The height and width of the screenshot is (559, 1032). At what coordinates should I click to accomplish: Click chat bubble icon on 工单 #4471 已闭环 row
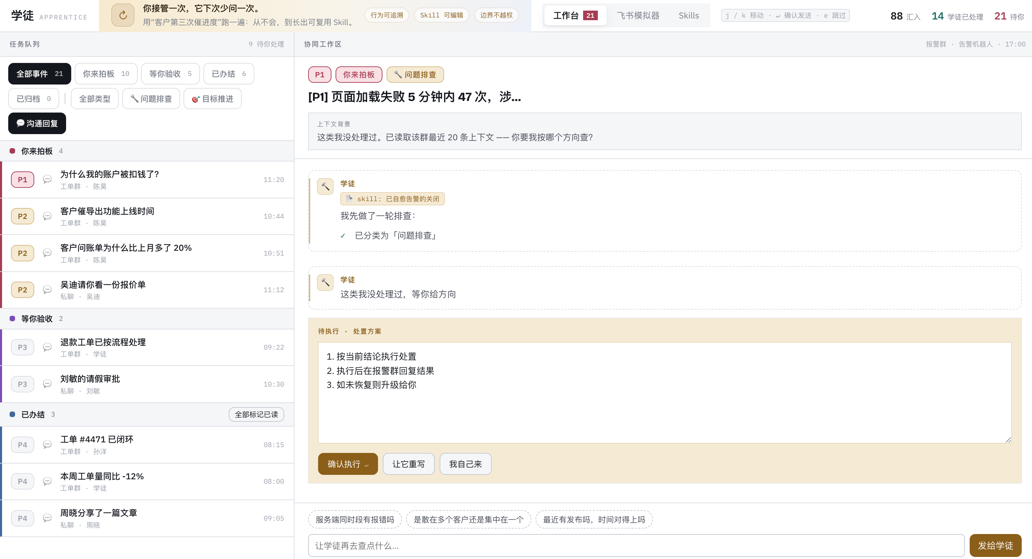[x=47, y=444]
